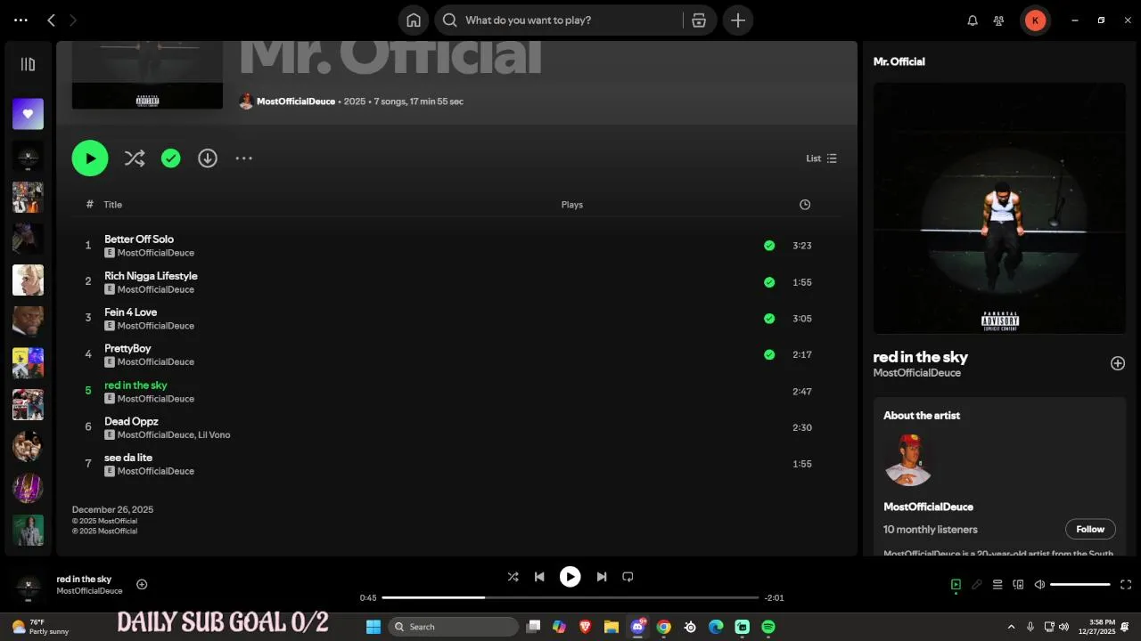This screenshot has width=1141, height=641.
Task: Open Connect to a device
Action: 1018,585
